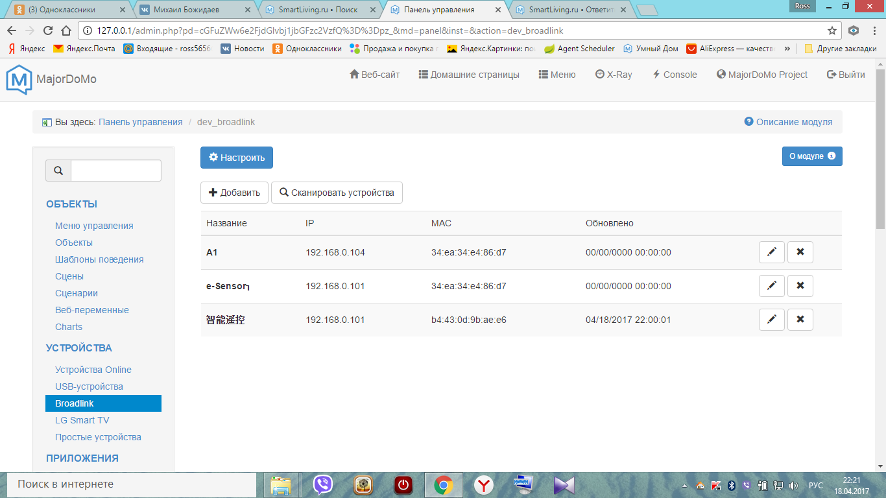
Task: Reload the page with browser refresh icon
Action: pyautogui.click(x=48, y=30)
